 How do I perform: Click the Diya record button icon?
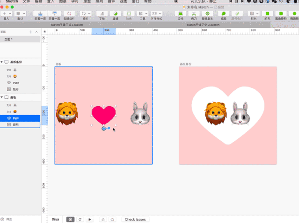coord(70,219)
